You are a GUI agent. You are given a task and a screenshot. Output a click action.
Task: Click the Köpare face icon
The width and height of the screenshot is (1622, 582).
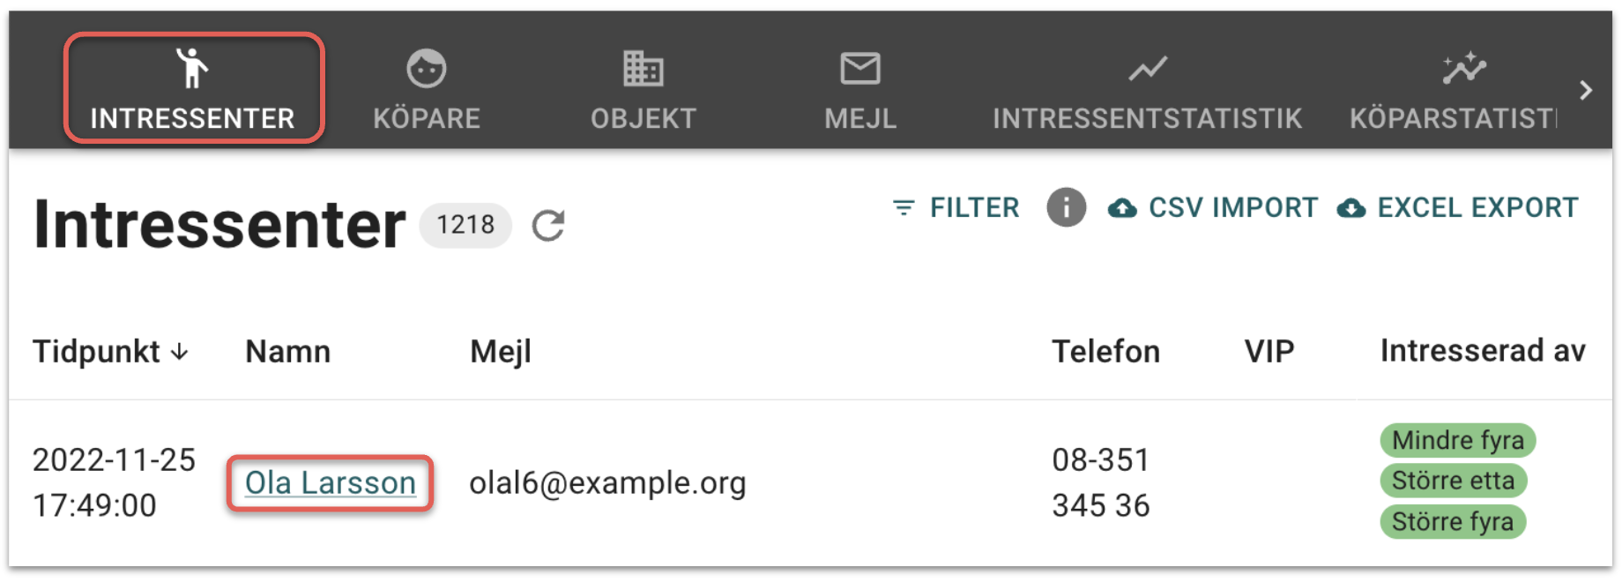coord(426,68)
